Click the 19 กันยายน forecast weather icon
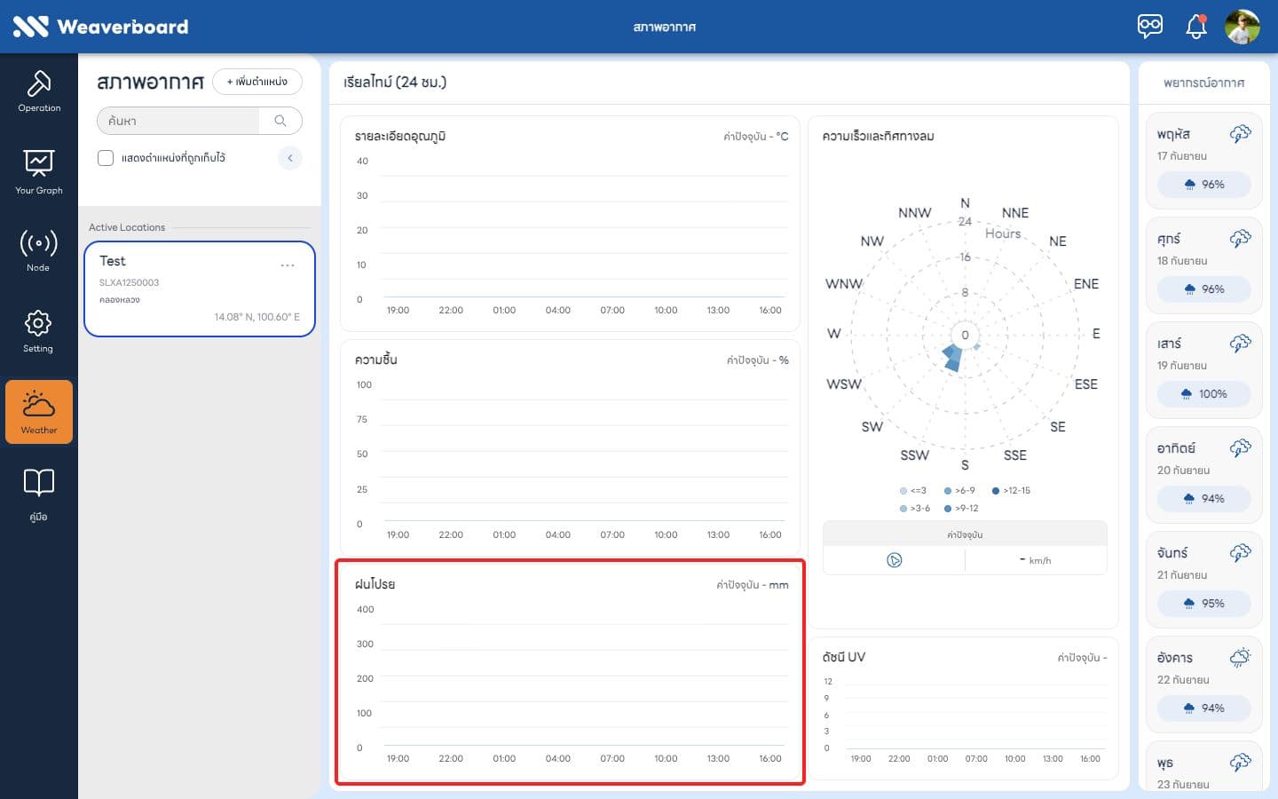Screen dimensions: 1278x799 pos(1240,344)
